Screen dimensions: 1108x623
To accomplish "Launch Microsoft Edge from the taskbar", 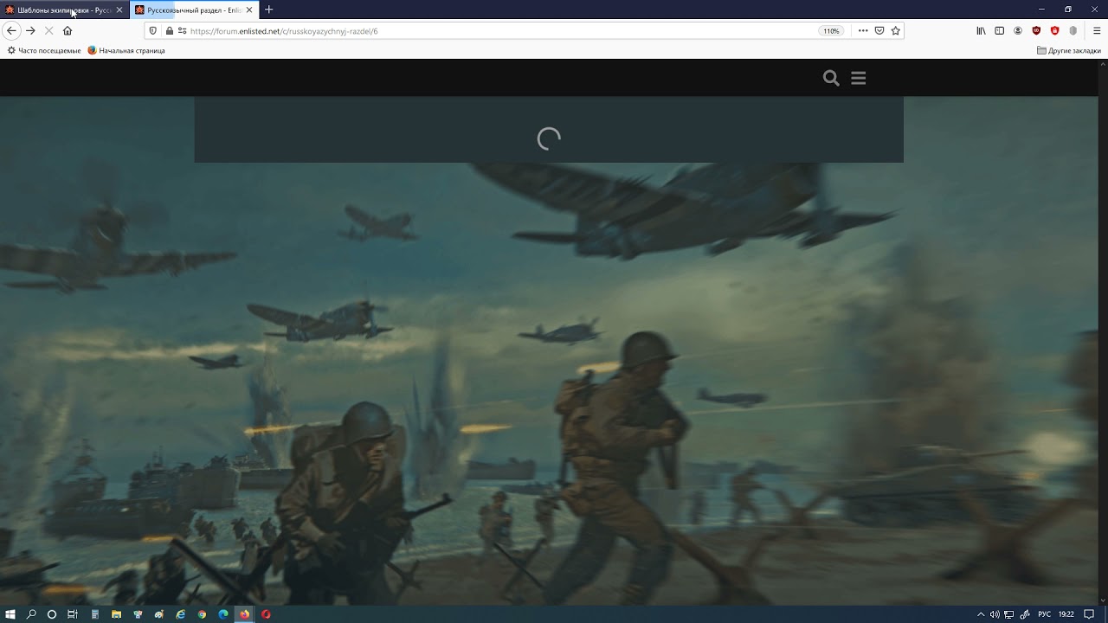I will (x=223, y=614).
